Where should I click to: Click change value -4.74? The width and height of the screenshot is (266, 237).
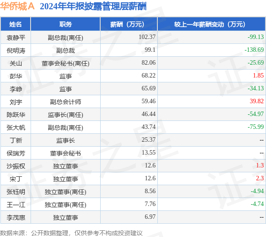pyautogui.click(x=257, y=204)
